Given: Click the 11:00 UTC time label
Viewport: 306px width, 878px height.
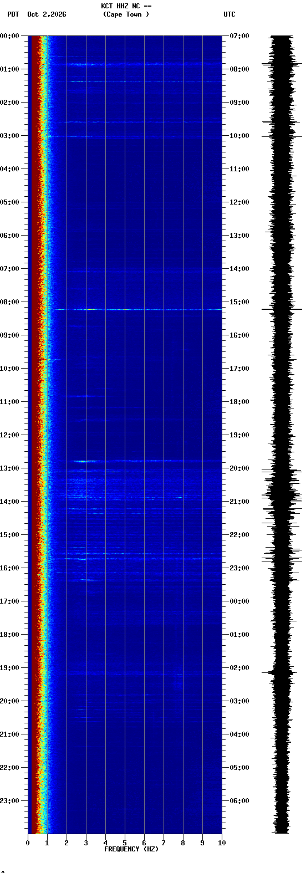Looking at the screenshot, I should pyautogui.click(x=239, y=169).
